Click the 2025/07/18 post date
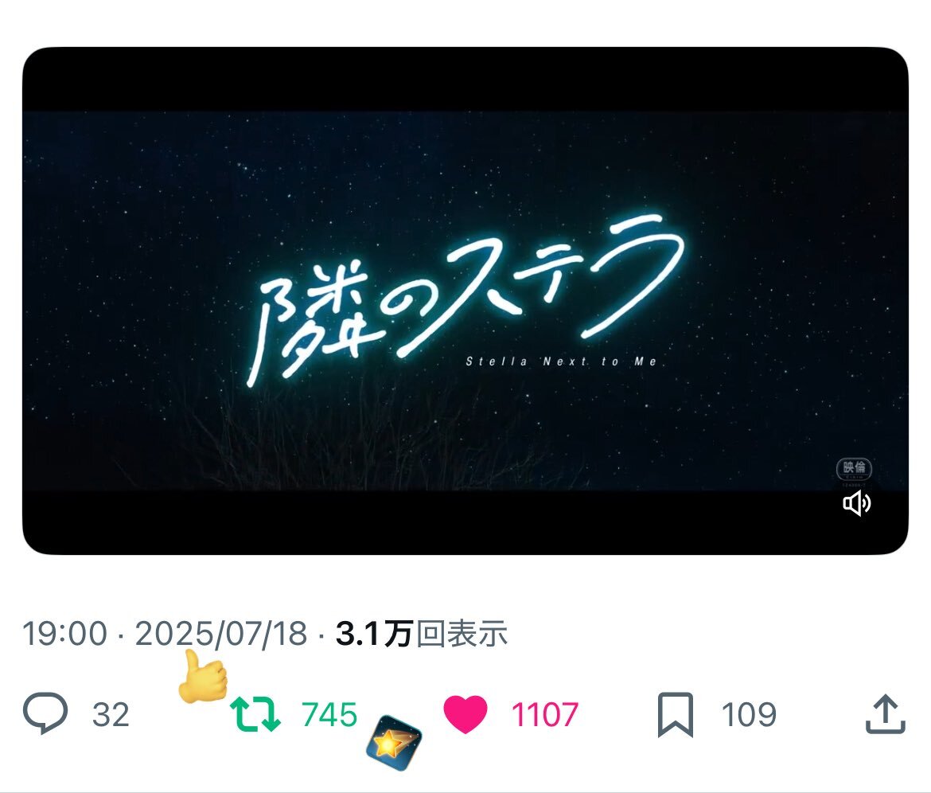This screenshot has width=931, height=793. [x=221, y=634]
